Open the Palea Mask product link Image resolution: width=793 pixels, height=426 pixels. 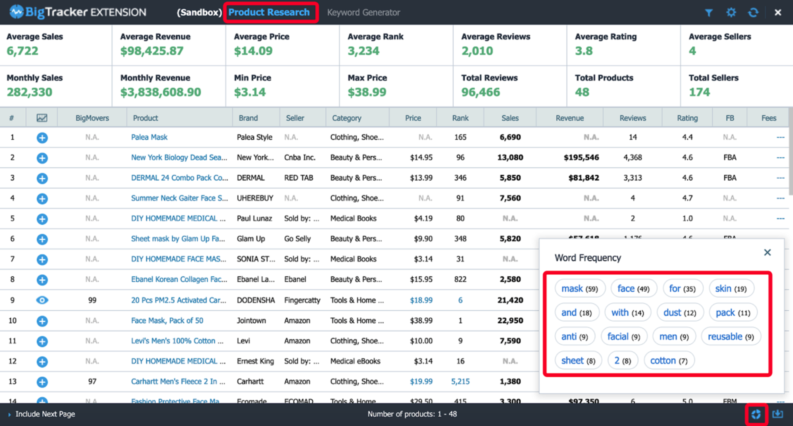pyautogui.click(x=149, y=137)
